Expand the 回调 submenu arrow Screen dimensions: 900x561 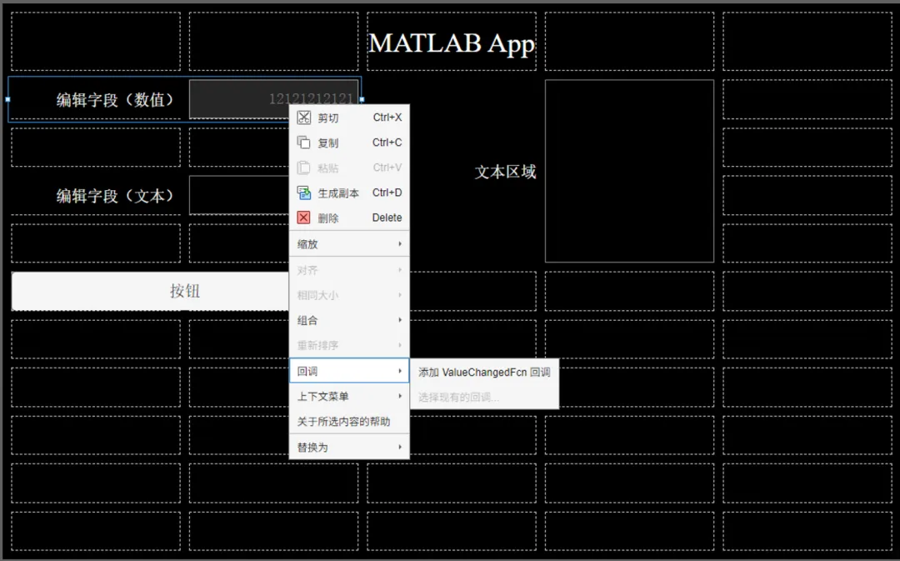(400, 371)
